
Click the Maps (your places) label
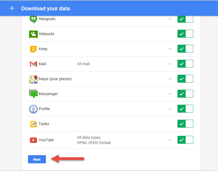click(x=55, y=79)
